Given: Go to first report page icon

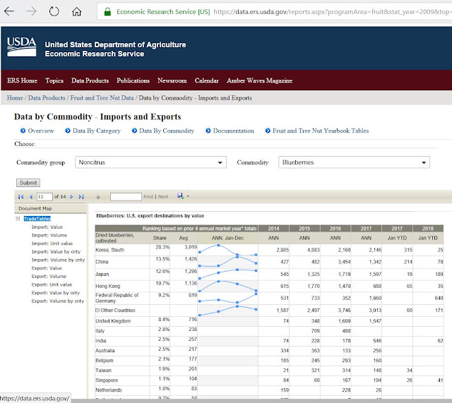Looking at the screenshot, I should click(20, 197).
